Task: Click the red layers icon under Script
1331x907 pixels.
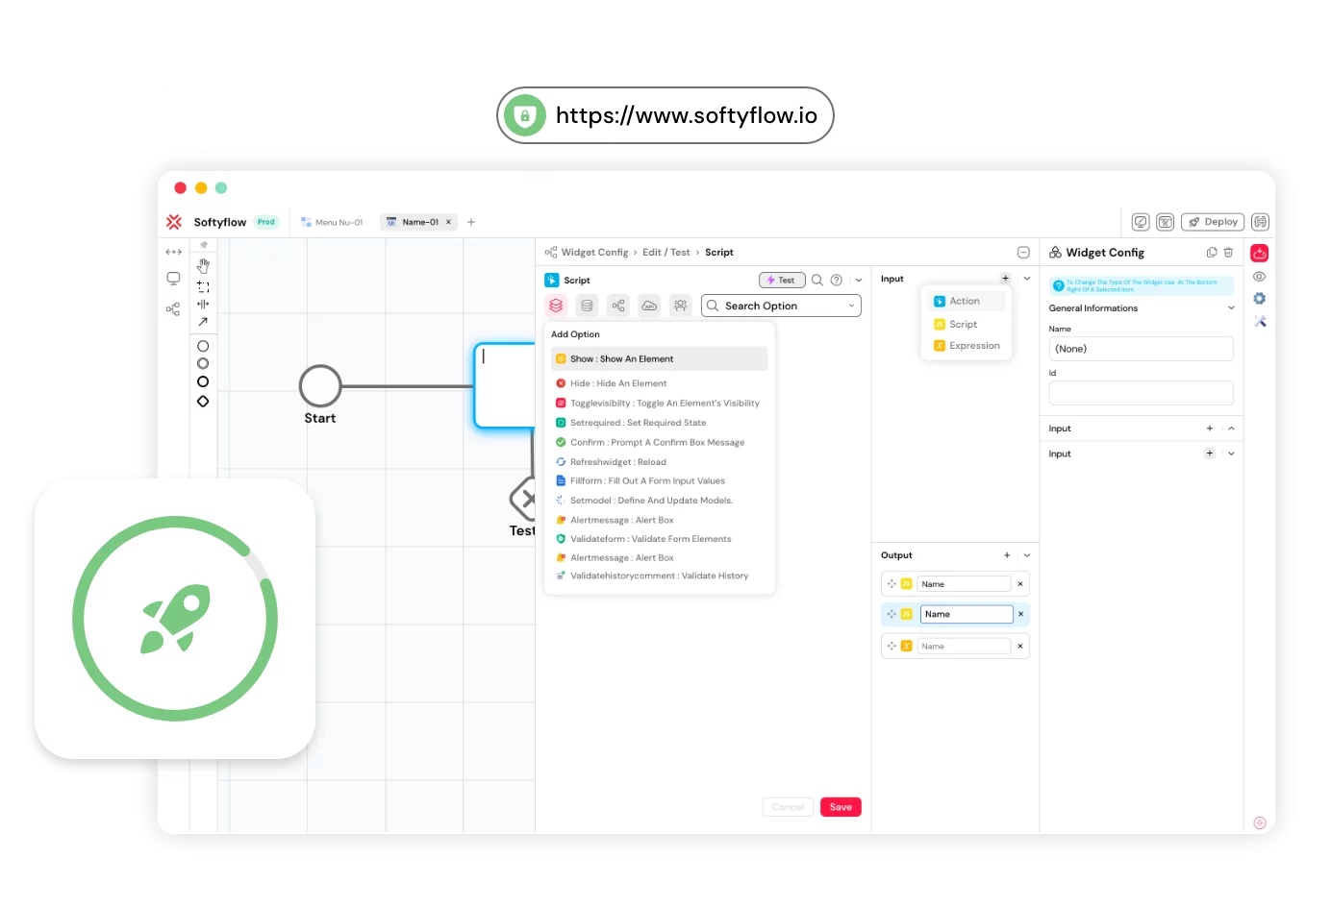Action: (556, 306)
